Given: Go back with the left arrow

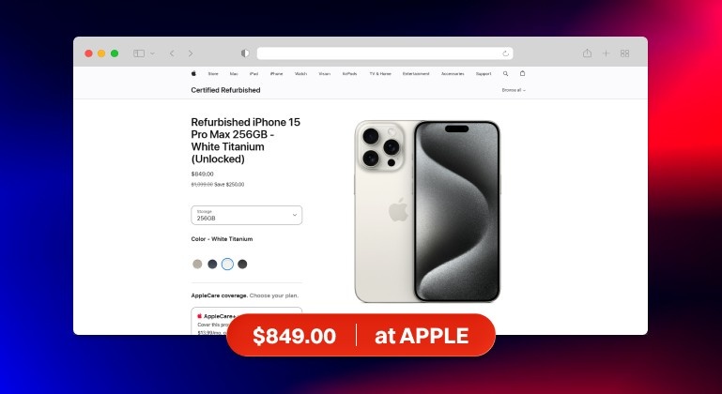Looking at the screenshot, I should (x=172, y=53).
